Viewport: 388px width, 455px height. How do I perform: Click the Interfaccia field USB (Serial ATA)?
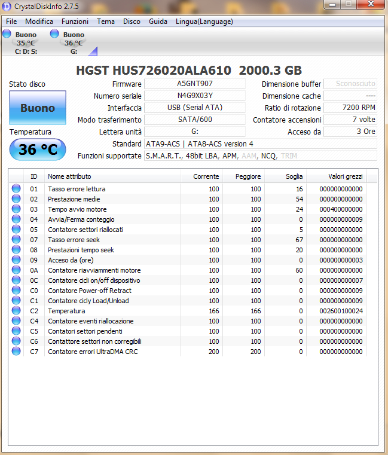pos(195,108)
